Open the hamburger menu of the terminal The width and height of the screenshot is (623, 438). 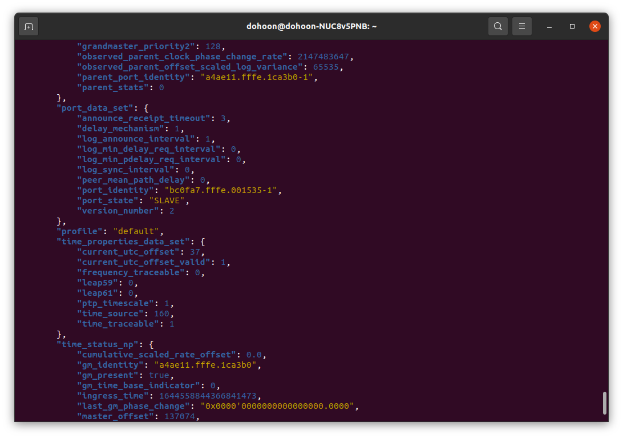522,26
